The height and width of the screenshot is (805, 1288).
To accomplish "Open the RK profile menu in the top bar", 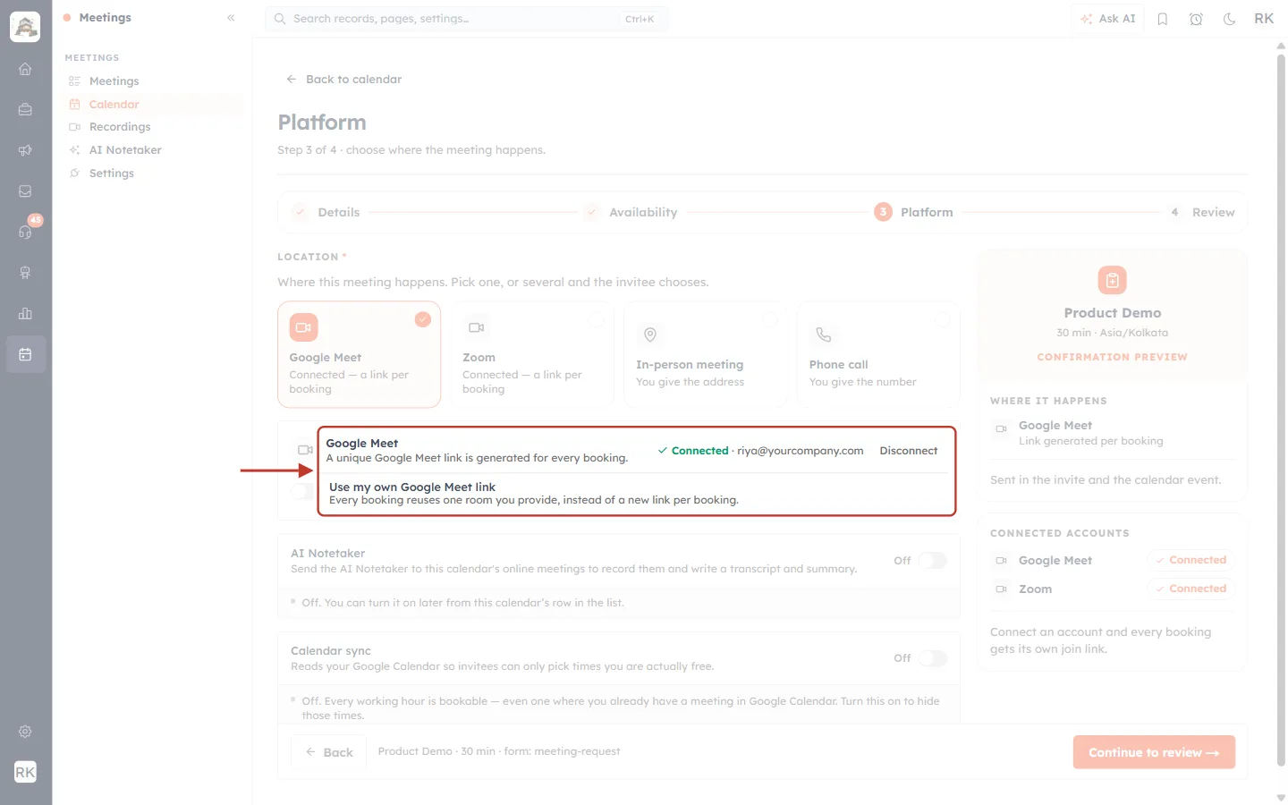I will 1264,19.
